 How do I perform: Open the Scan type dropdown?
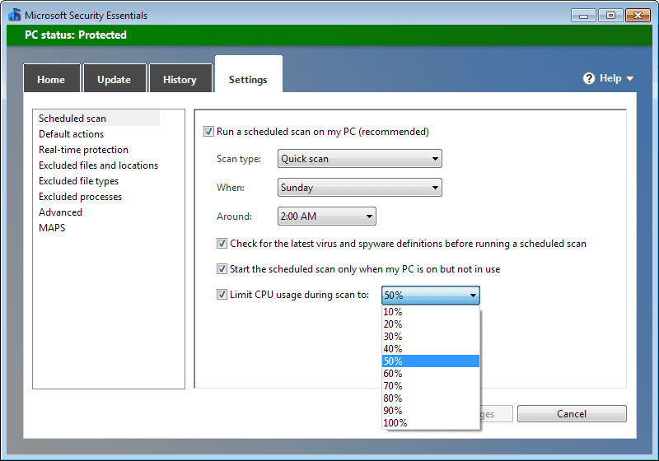(360, 159)
